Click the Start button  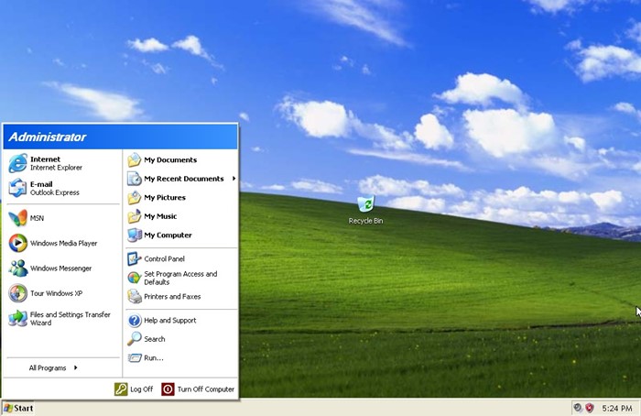point(18,408)
